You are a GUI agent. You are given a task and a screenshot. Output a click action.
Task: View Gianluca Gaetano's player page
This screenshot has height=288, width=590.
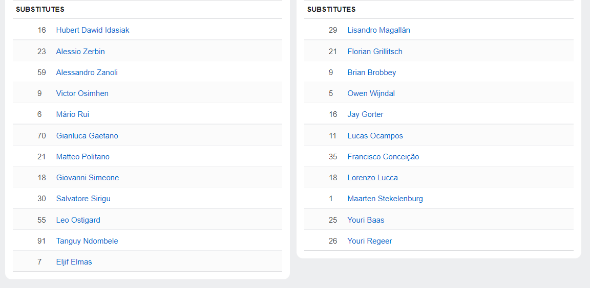[x=87, y=136]
